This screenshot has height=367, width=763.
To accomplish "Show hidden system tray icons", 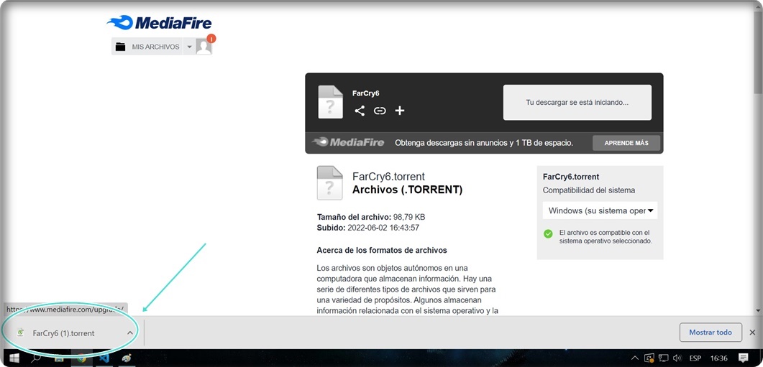I will tap(635, 358).
